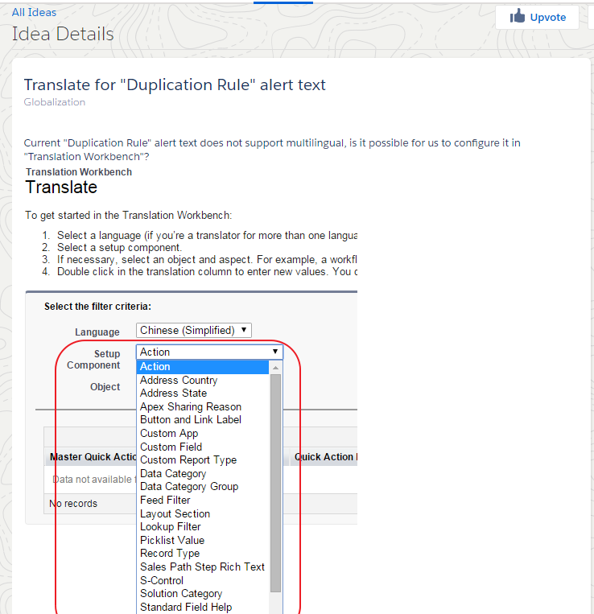Select Solution Category option
Screen dimensions: 594x614
click(x=203, y=594)
